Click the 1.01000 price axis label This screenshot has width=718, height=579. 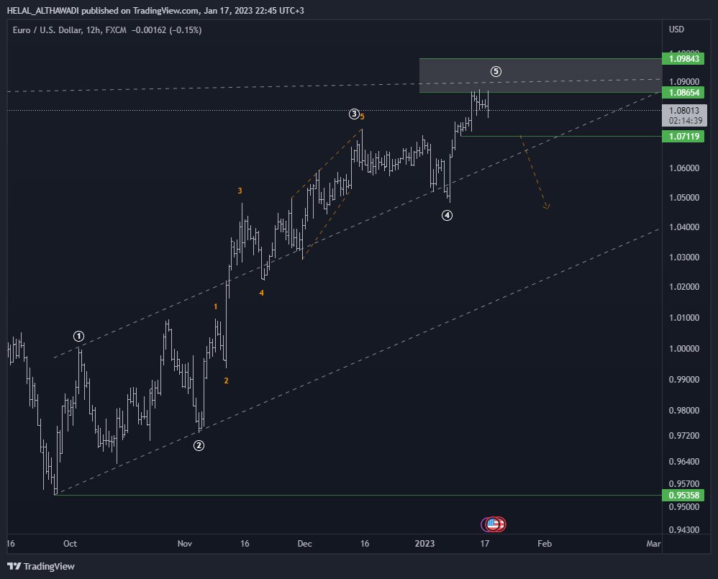tap(684, 318)
